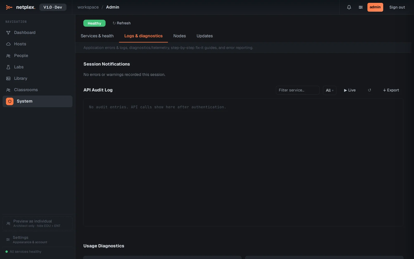
Task: Navigate to People page
Action: [38, 56]
